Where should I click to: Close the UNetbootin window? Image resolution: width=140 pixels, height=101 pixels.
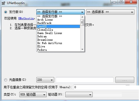(x=131, y=2)
